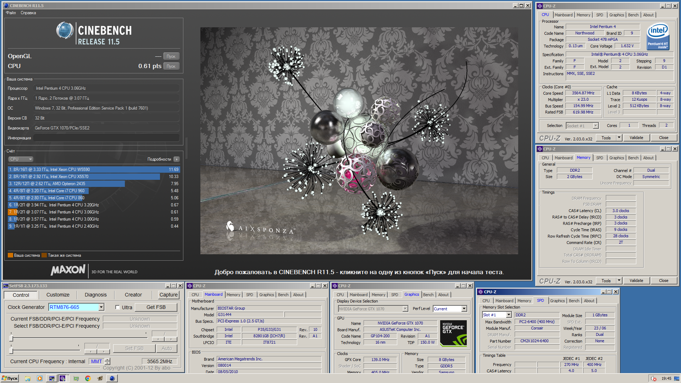
Task: Open Windows Explorer from the taskbar
Action: [x=28, y=378]
